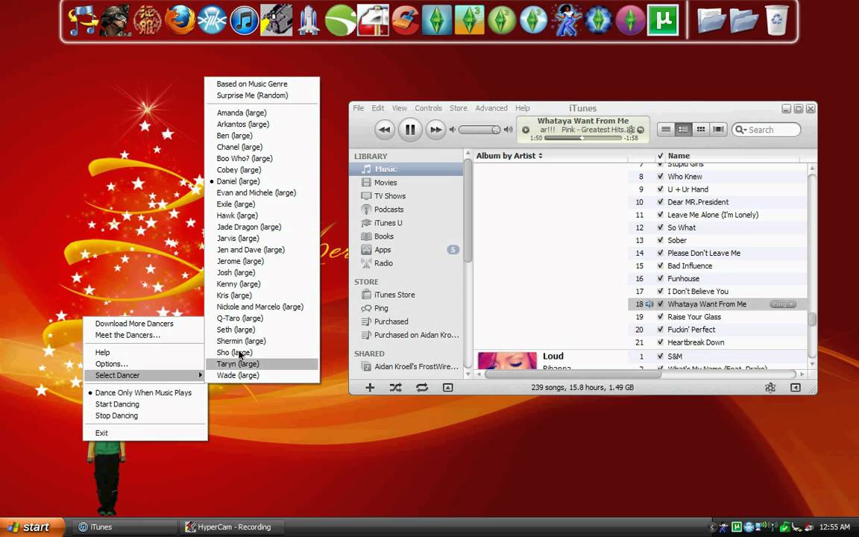Pick Surprise Me (Random) dancer option
Image resolution: width=859 pixels, height=537 pixels.
click(x=262, y=95)
